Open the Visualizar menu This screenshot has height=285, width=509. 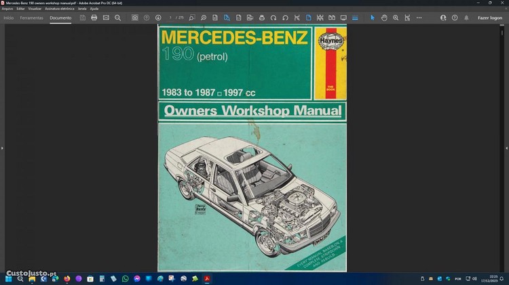(35, 8)
